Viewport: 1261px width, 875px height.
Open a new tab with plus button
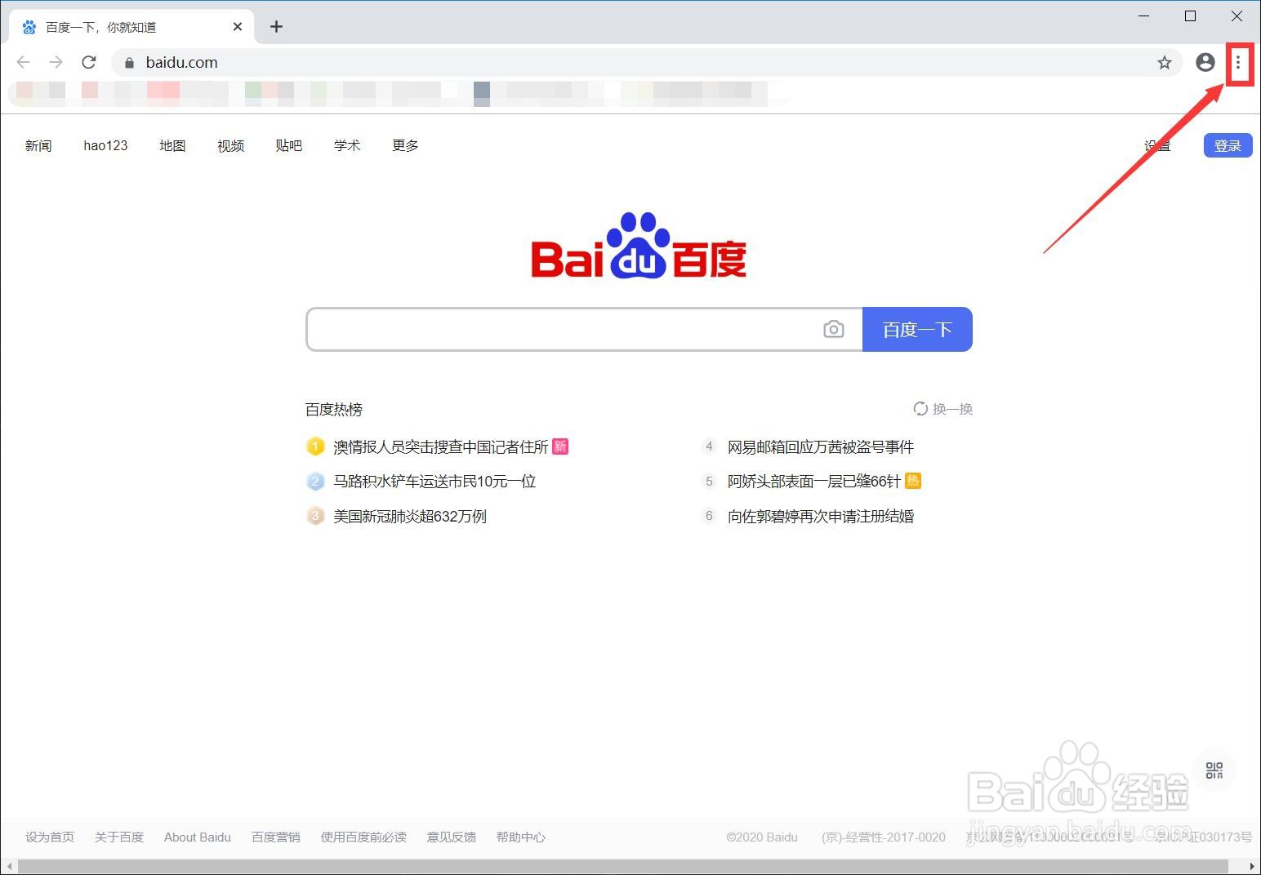coord(276,27)
